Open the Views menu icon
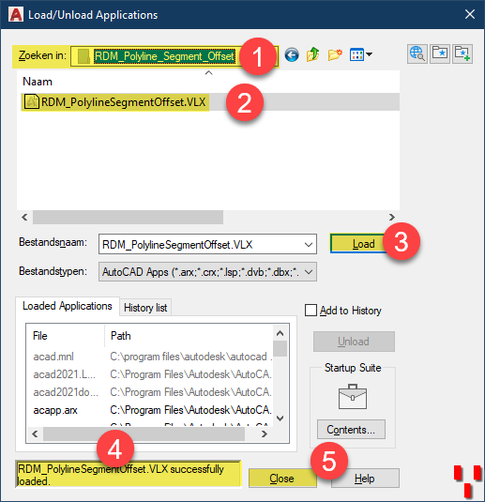 pos(360,54)
